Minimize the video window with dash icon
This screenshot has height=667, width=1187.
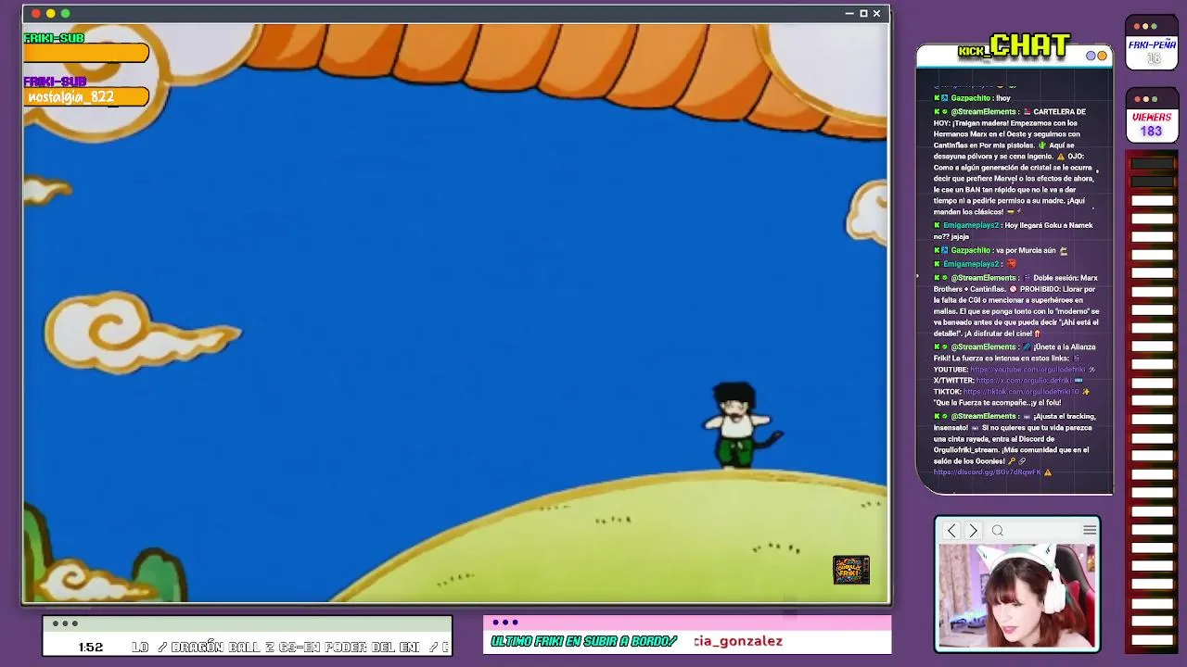point(849,13)
